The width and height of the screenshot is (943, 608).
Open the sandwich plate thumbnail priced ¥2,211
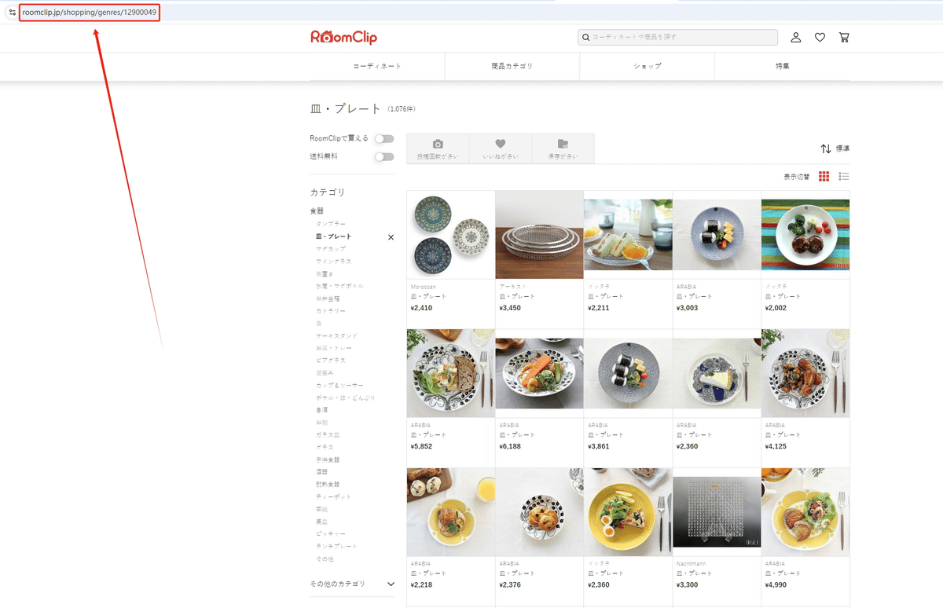(x=628, y=235)
